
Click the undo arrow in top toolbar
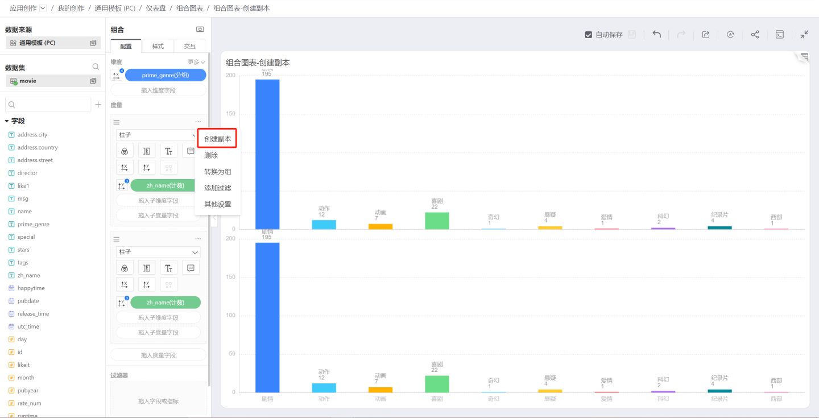pyautogui.click(x=656, y=34)
